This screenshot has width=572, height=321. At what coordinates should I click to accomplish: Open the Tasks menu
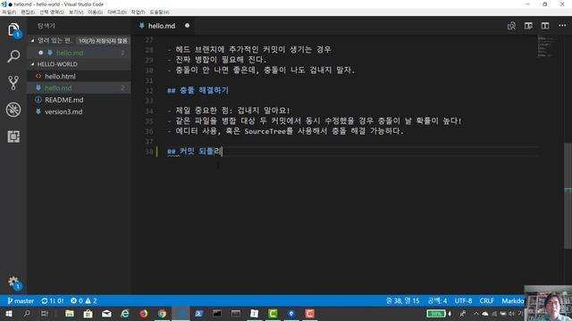point(138,12)
